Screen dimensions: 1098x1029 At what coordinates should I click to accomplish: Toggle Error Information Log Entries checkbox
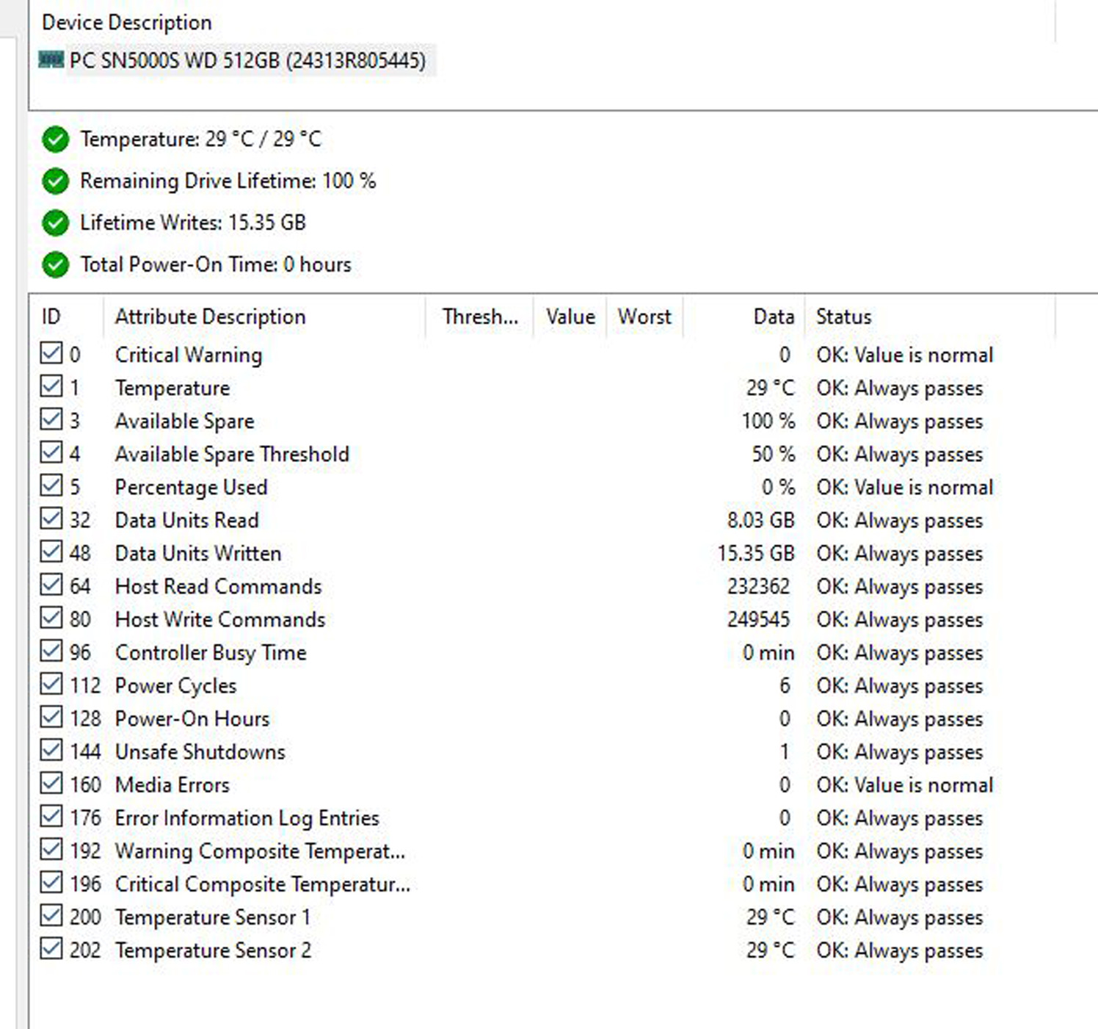tap(51, 816)
